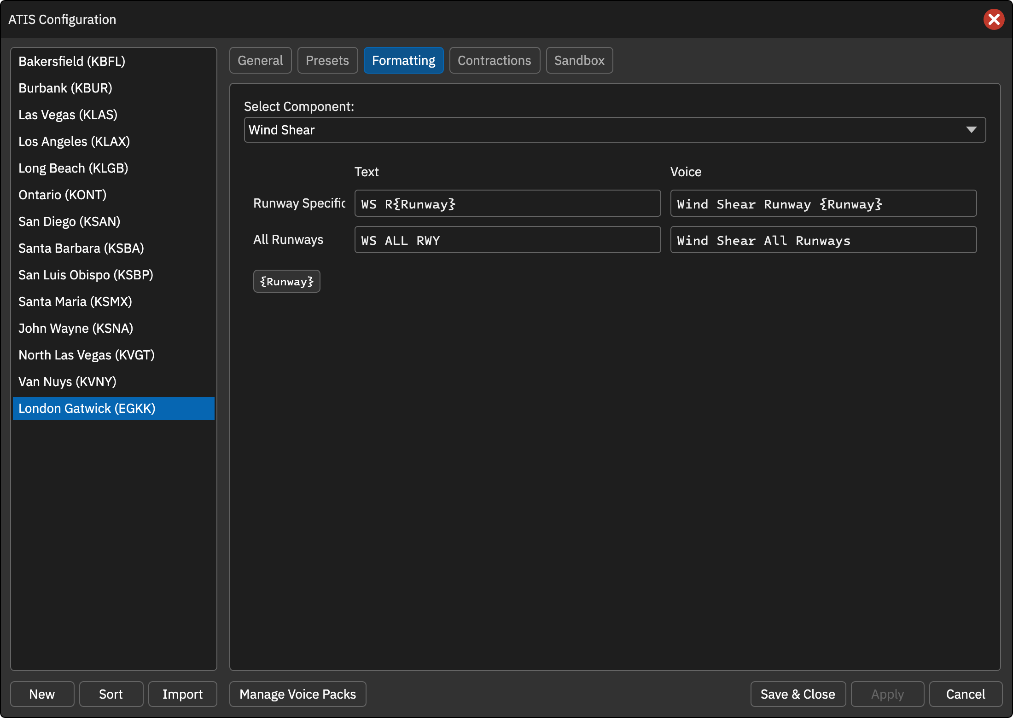Cancel the configuration changes
Viewport: 1013px width, 718px height.
[x=966, y=694]
